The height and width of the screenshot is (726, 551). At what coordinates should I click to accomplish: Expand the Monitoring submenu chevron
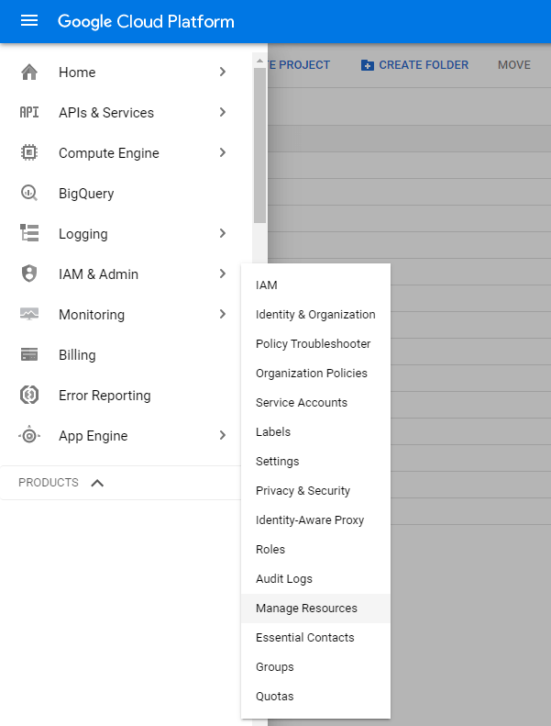click(223, 315)
